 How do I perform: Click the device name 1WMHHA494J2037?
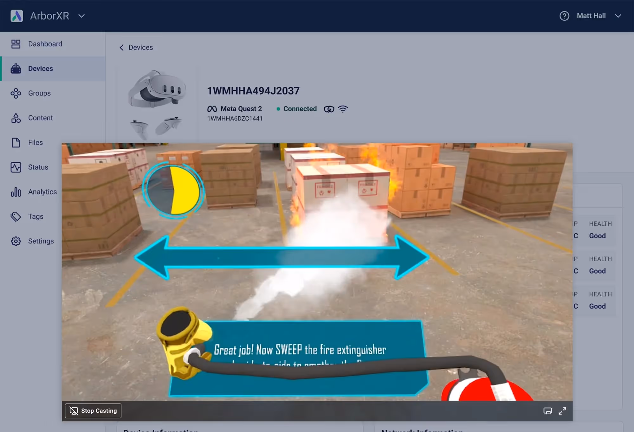pos(253,91)
